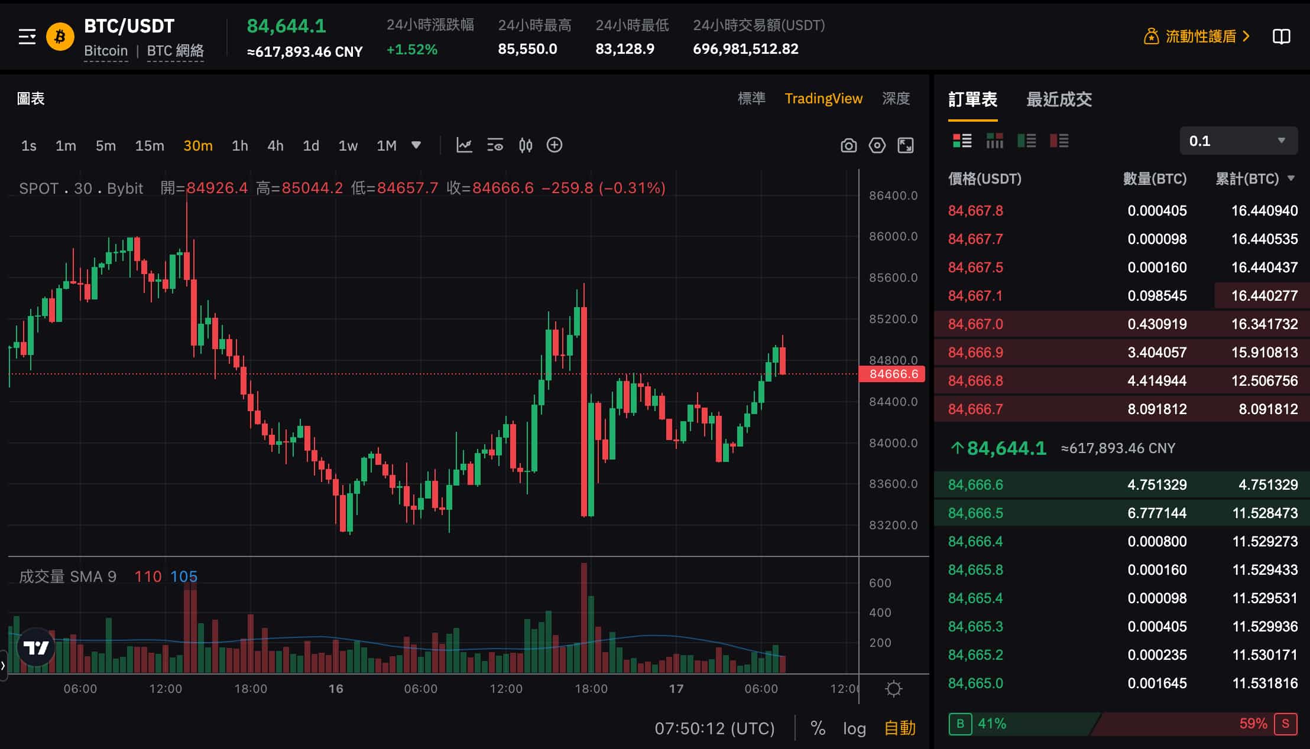Viewport: 1310px width, 749px height.
Task: Switch to the 深度 depth chart tab
Action: click(896, 99)
